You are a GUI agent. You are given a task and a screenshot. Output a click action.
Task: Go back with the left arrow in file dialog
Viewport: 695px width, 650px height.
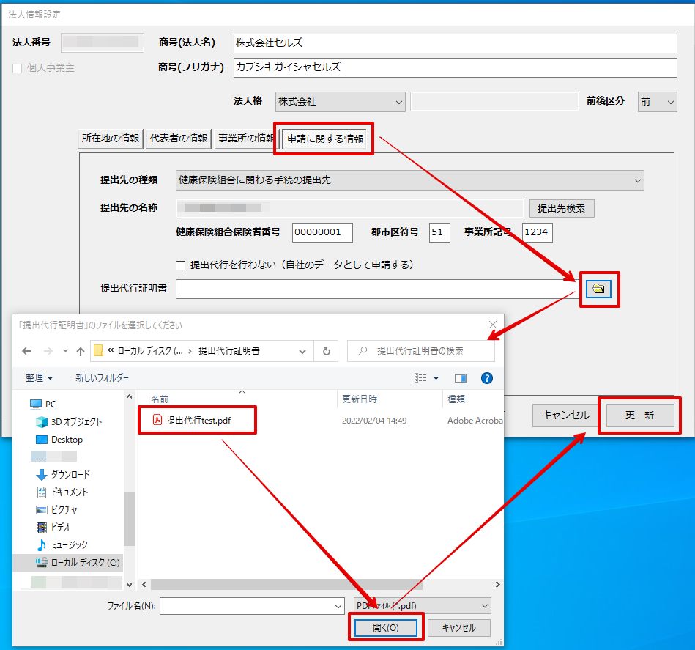(x=26, y=351)
